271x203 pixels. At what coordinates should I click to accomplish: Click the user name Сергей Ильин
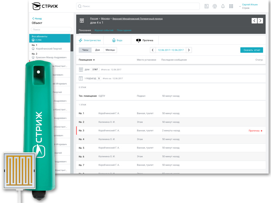(x=250, y=5)
